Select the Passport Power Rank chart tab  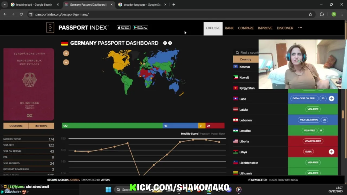[x=213, y=134]
